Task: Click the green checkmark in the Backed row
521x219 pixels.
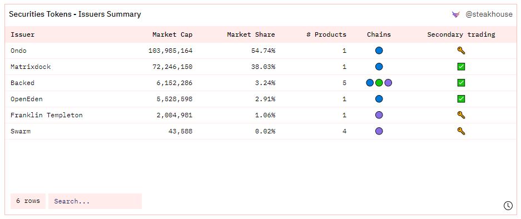Action: [461, 83]
